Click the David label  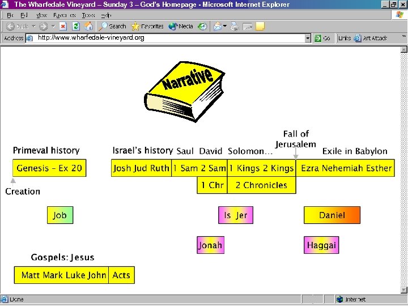211,151
